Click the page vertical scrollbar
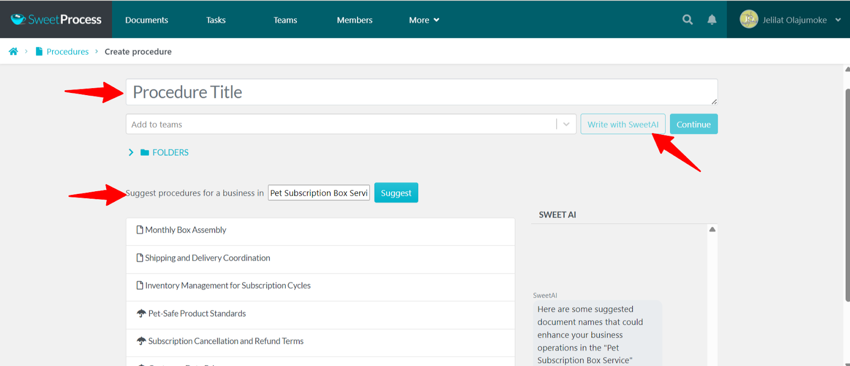 (847, 195)
